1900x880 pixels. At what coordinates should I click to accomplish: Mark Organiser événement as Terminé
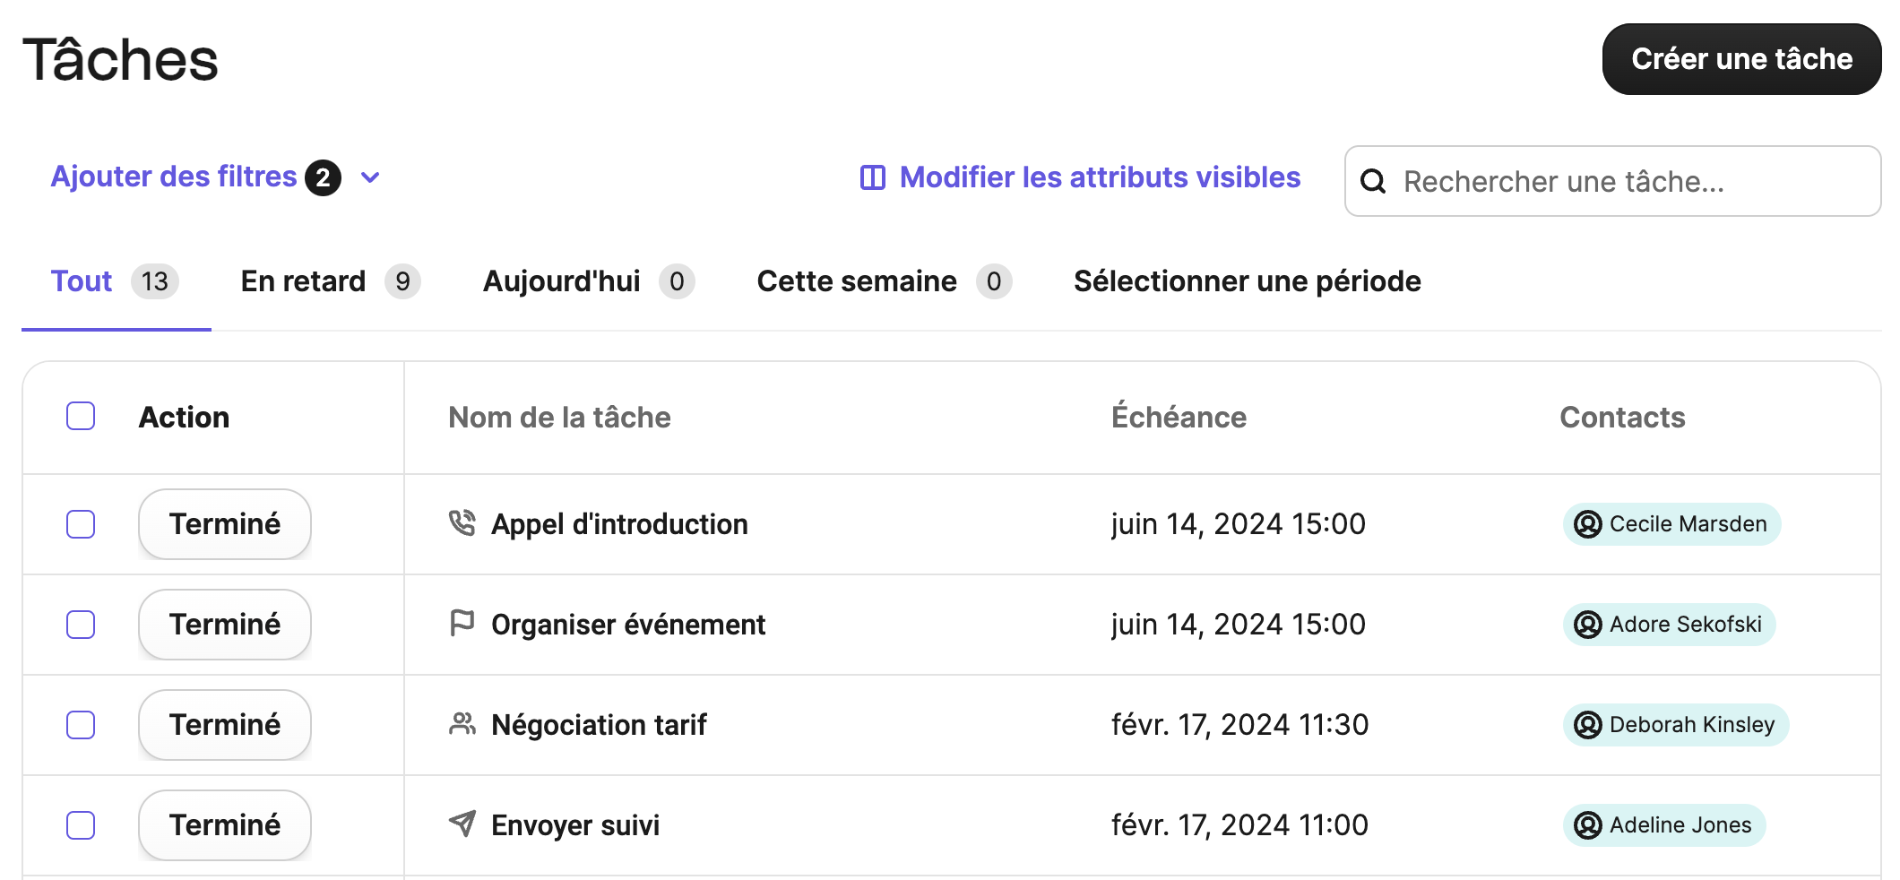(224, 624)
